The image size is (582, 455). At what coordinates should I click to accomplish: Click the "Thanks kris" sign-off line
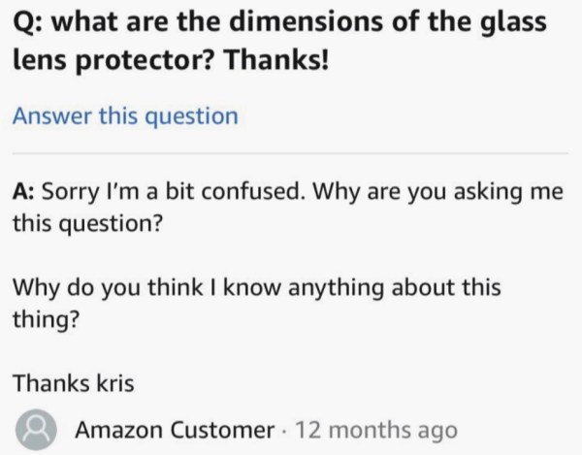[x=73, y=382]
